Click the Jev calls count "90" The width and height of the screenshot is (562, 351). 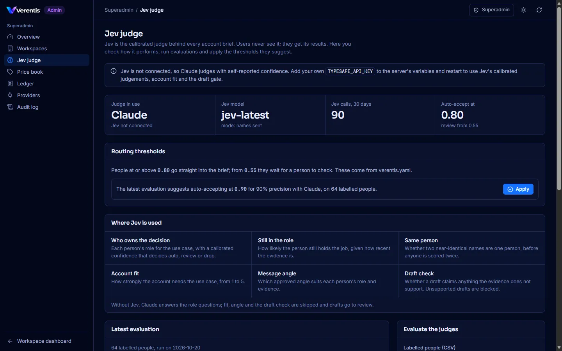[338, 115]
